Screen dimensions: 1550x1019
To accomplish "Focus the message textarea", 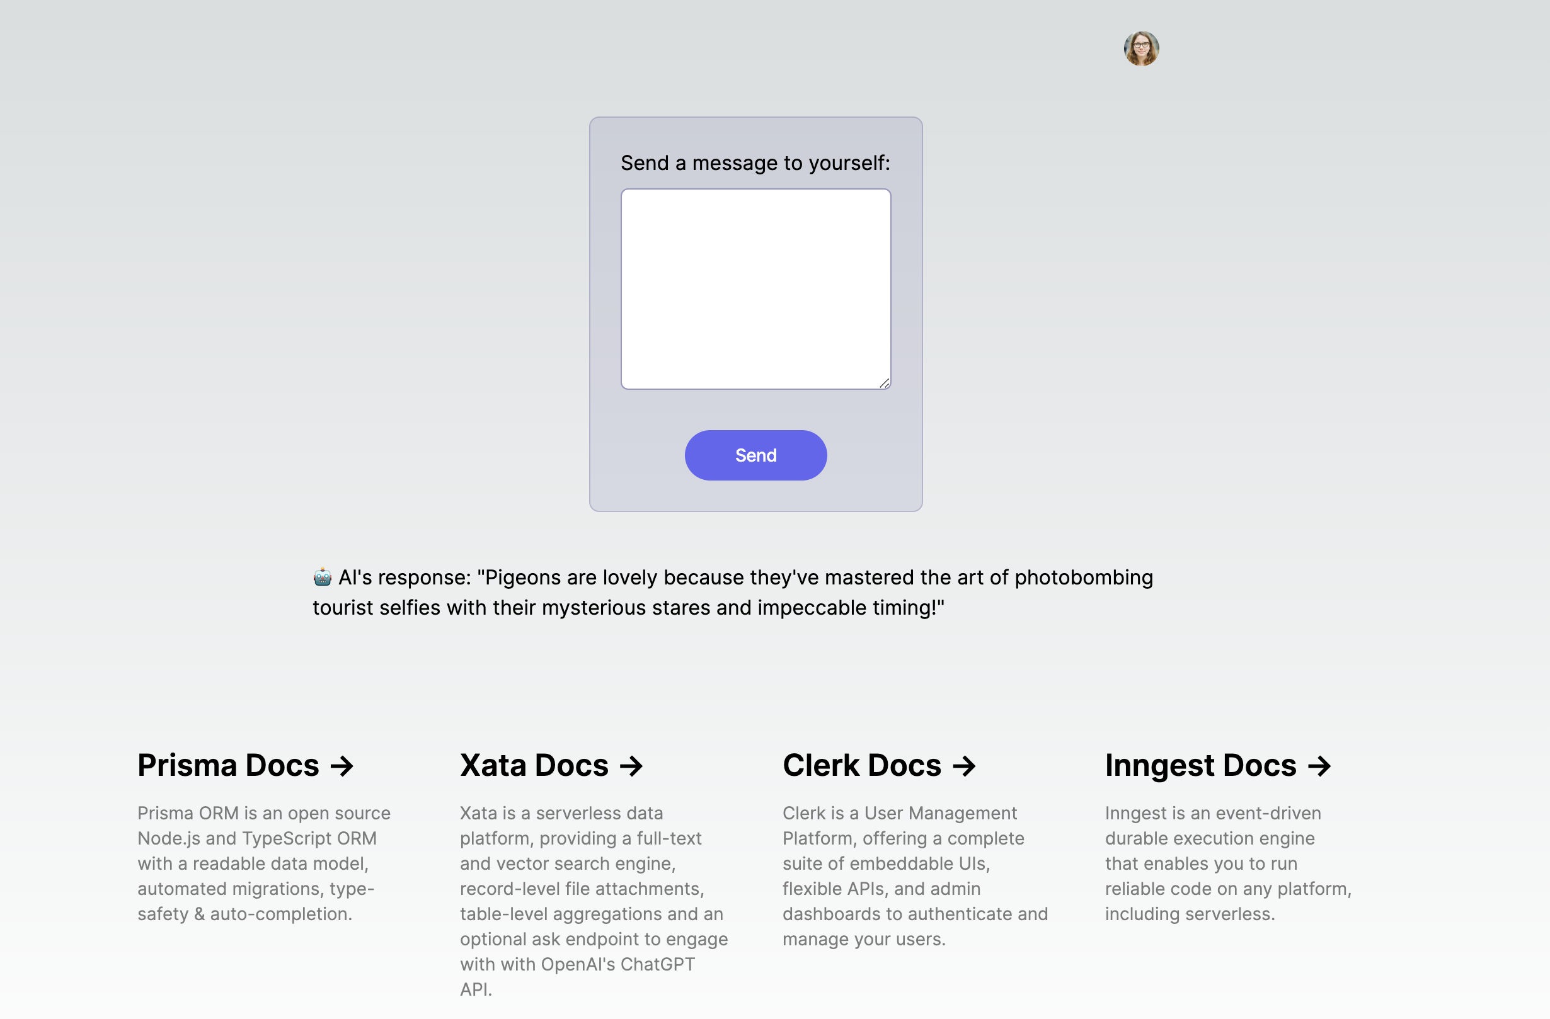I will pos(755,288).
